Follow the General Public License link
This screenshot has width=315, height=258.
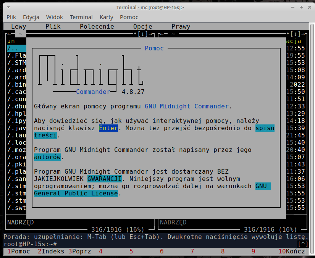[76, 193]
